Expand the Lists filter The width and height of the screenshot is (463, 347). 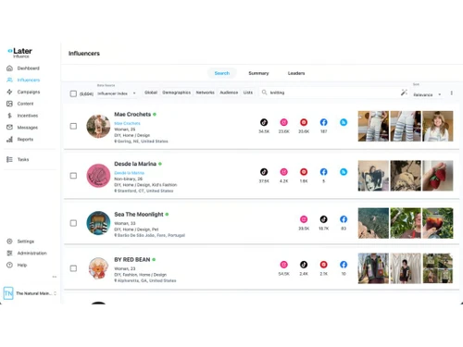coord(248,93)
